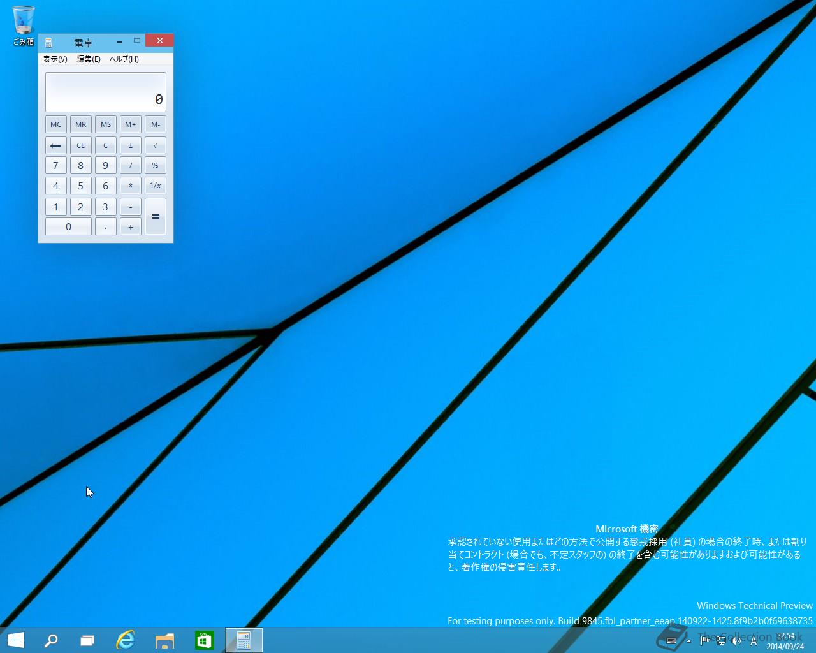Open Task View on the taskbar

click(x=87, y=640)
